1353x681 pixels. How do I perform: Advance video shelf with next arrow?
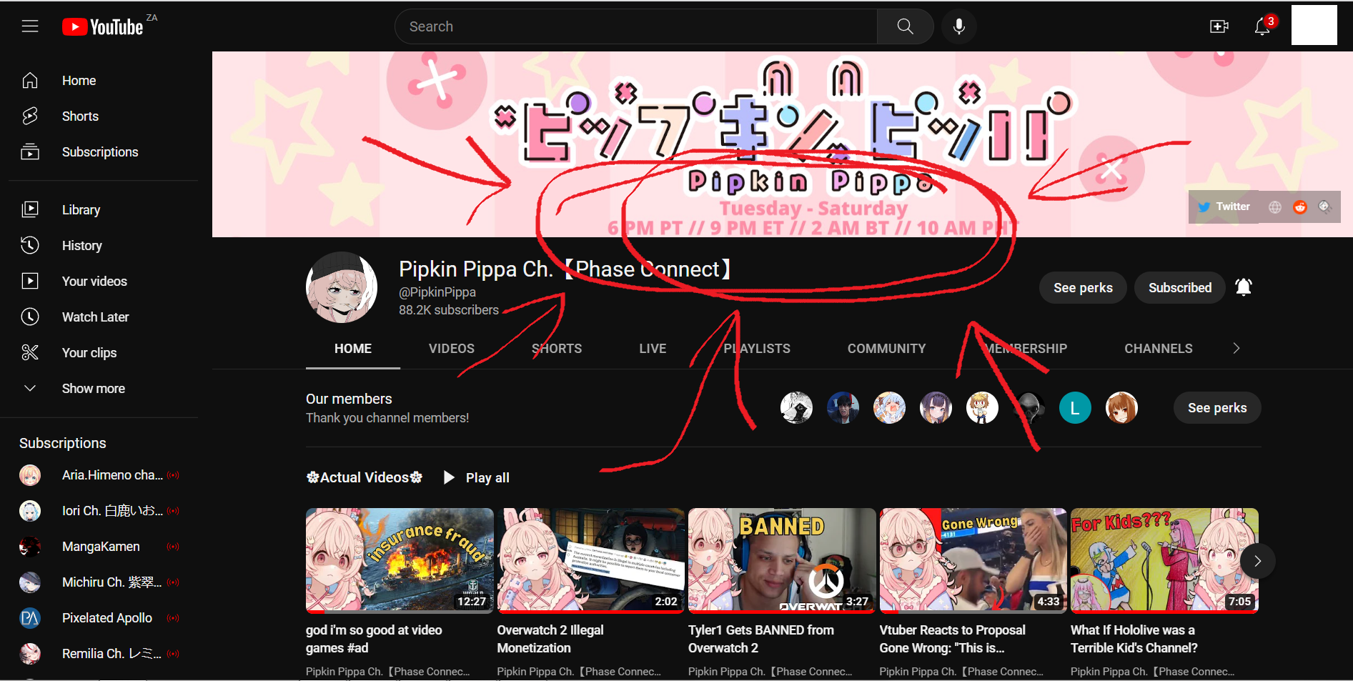pyautogui.click(x=1257, y=561)
